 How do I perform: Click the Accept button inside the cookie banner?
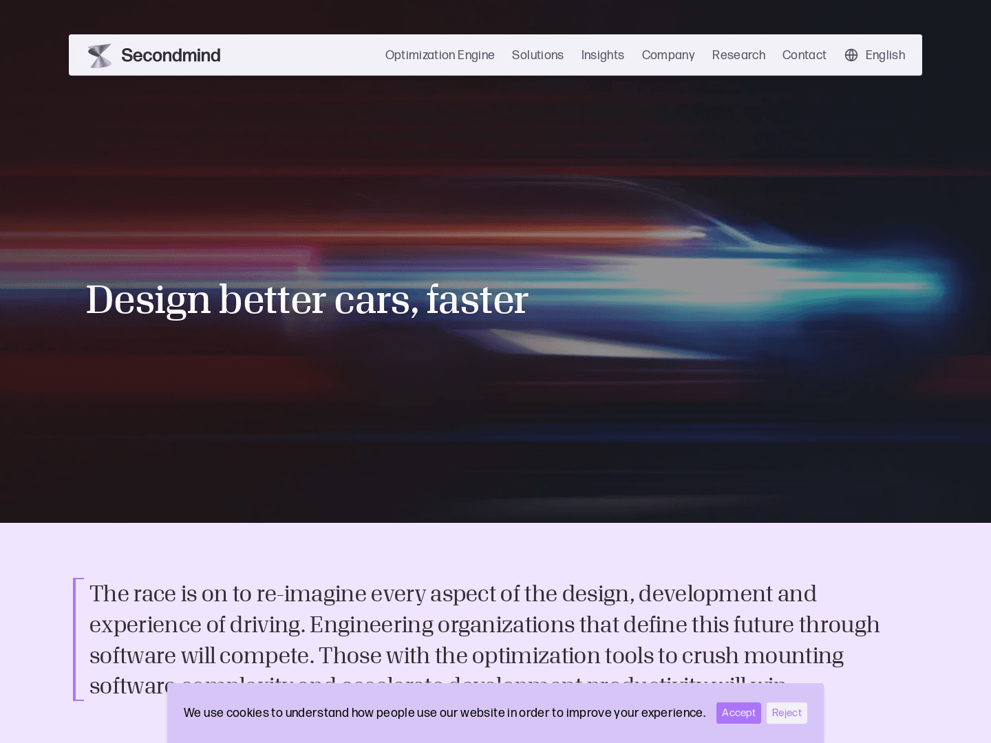pyautogui.click(x=738, y=713)
